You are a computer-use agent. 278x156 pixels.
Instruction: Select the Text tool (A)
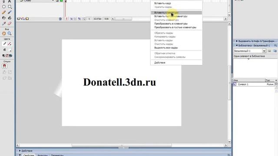pyautogui.click(x=10, y=1)
